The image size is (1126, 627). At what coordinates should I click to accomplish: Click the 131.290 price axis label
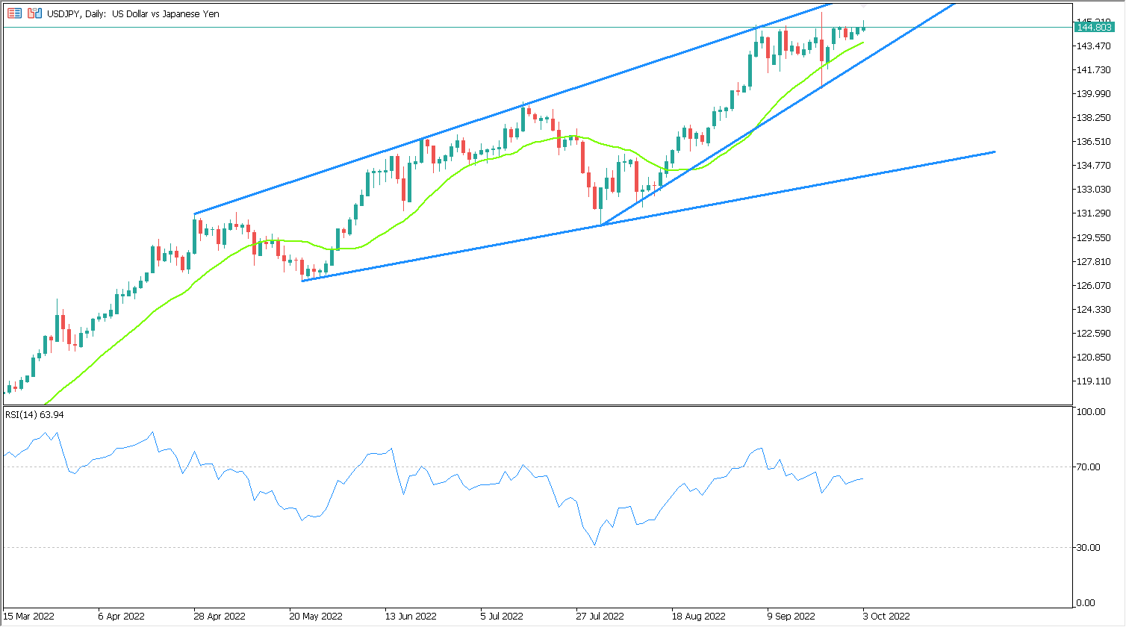pos(1093,213)
